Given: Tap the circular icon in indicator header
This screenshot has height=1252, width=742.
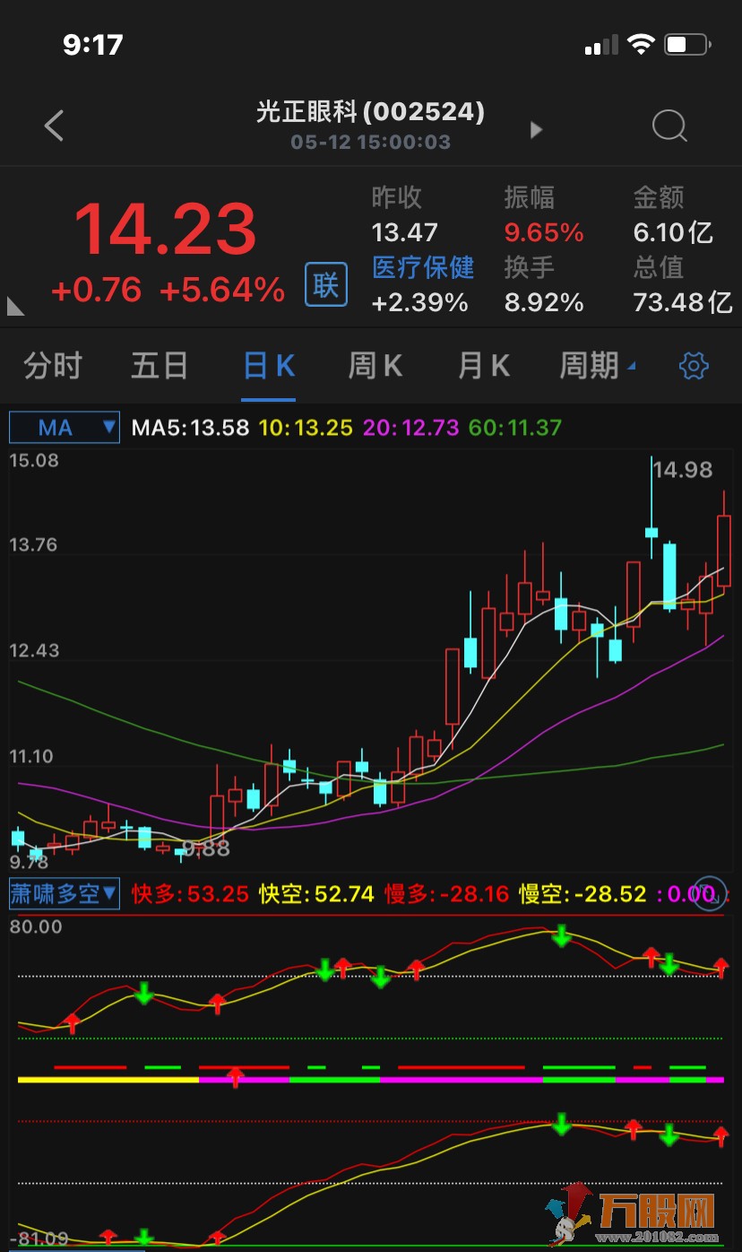Looking at the screenshot, I should point(710,893).
